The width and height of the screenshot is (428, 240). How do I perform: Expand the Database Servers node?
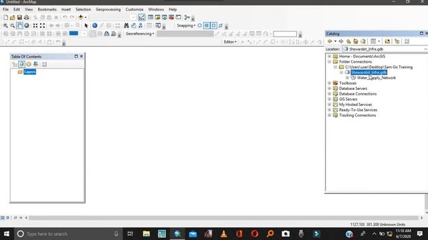point(330,89)
